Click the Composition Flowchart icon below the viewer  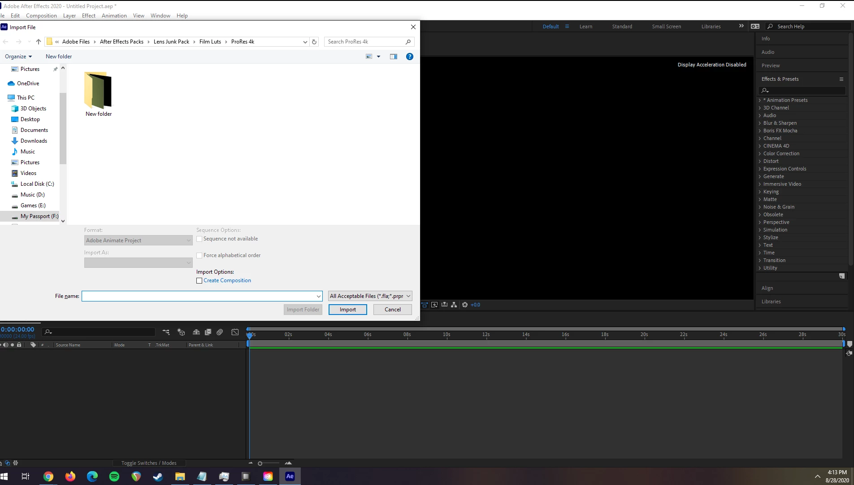454,305
